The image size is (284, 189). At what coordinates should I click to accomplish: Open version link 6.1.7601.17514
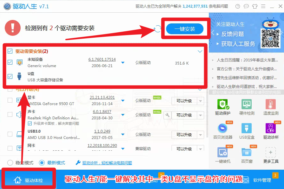point(102,59)
